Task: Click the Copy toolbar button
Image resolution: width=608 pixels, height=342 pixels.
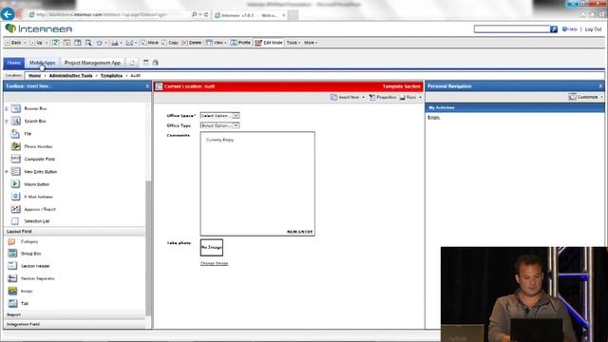Action: [x=170, y=43]
